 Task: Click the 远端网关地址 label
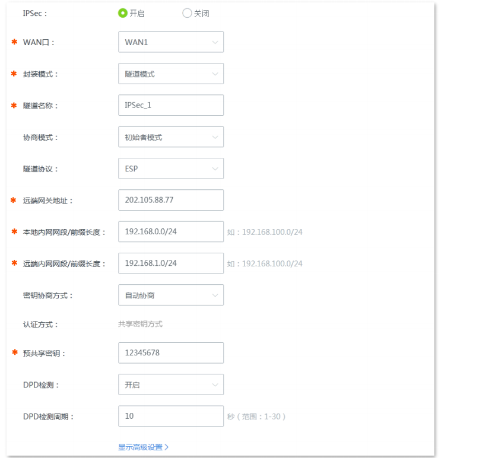[47, 201]
